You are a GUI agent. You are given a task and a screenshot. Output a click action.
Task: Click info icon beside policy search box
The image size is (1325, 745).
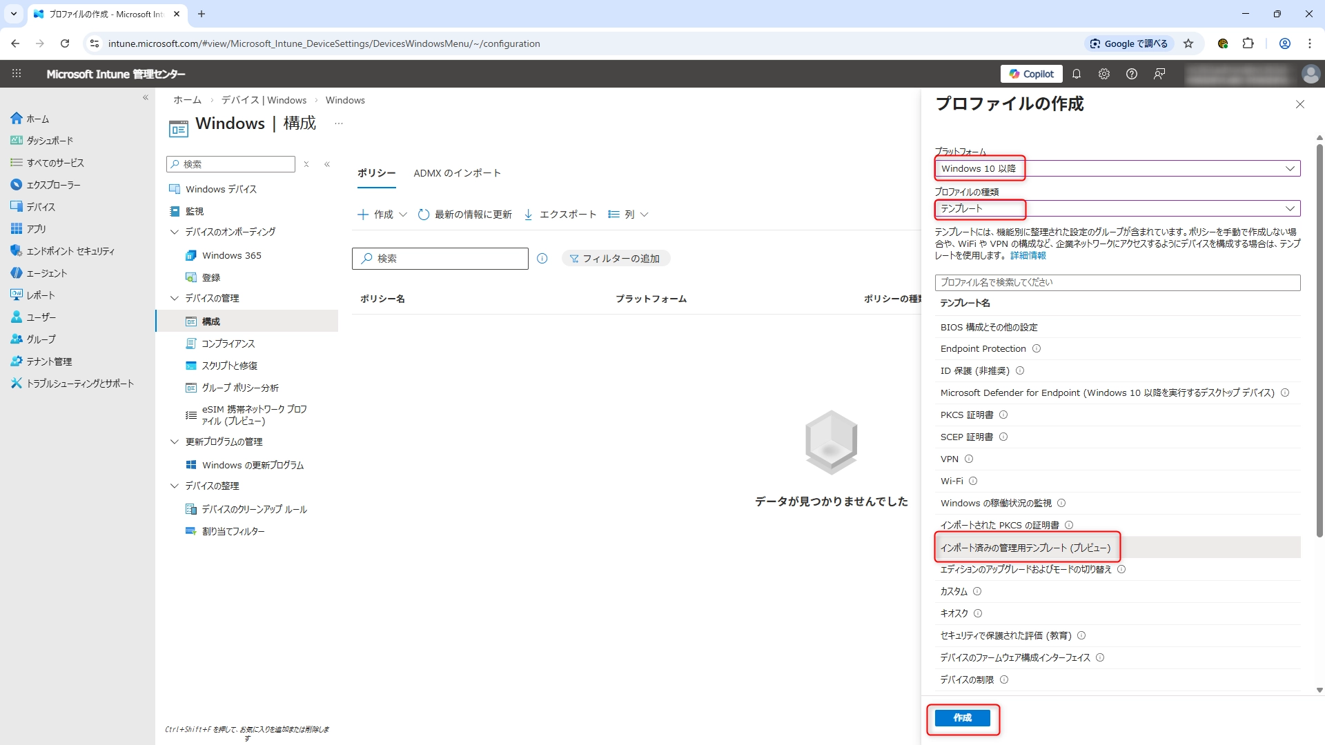(542, 259)
